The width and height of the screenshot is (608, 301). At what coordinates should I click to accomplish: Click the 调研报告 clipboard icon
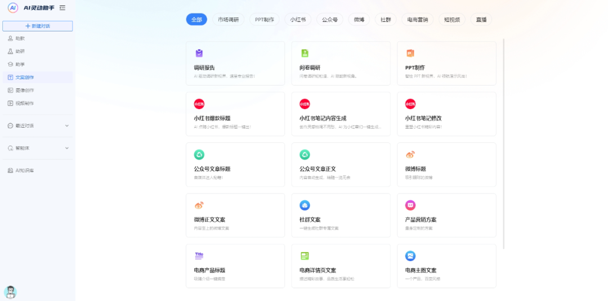coord(199,53)
